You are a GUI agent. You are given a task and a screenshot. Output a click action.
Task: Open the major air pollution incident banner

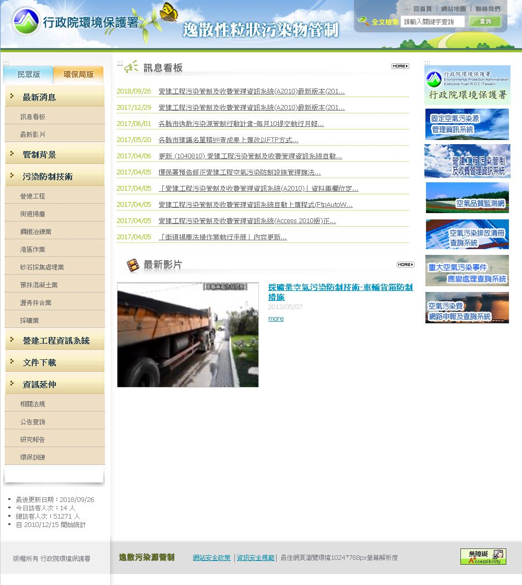point(467,271)
